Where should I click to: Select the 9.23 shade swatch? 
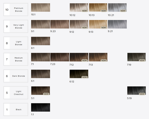[60, 24]
